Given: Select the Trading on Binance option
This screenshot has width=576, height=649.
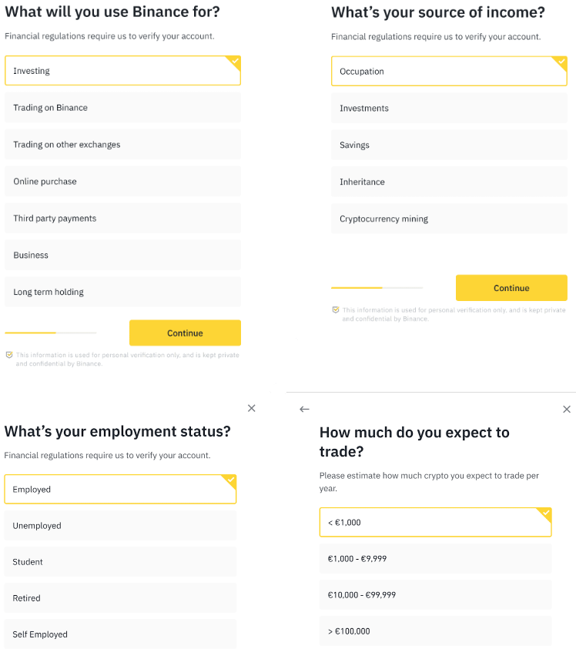Looking at the screenshot, I should 122,108.
